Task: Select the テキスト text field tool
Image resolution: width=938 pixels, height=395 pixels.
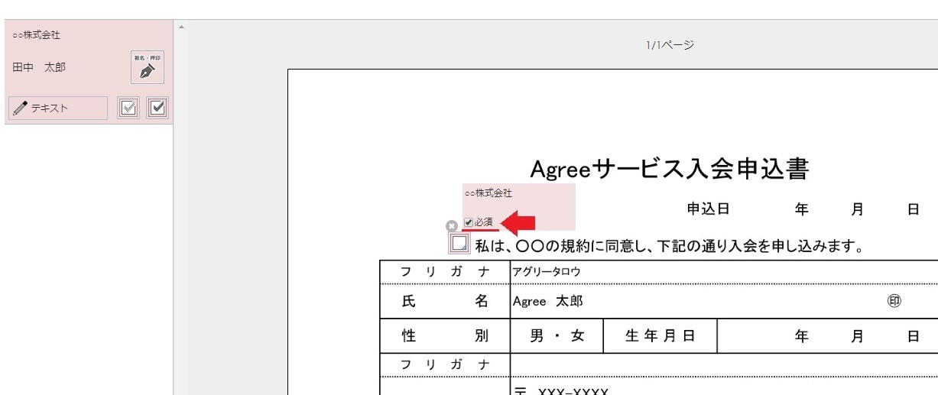Action: 58,108
